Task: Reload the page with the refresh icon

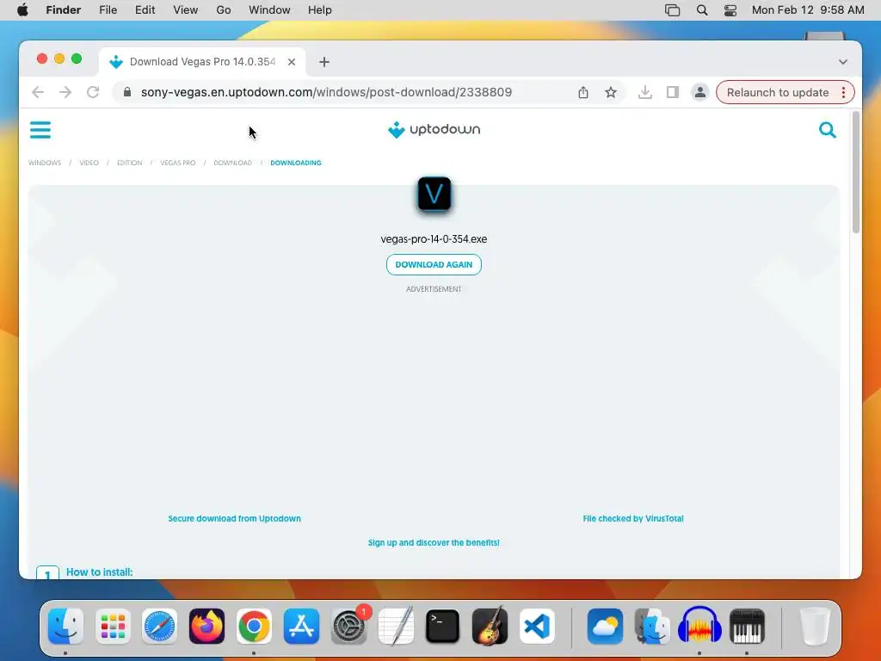Action: click(x=93, y=92)
